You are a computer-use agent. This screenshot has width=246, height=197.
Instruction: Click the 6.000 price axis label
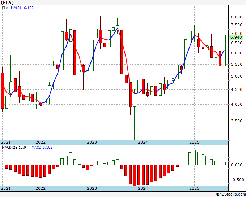coord(237,53)
